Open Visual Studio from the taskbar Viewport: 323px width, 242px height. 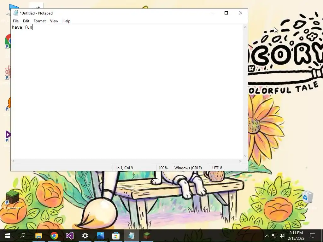coord(70,236)
